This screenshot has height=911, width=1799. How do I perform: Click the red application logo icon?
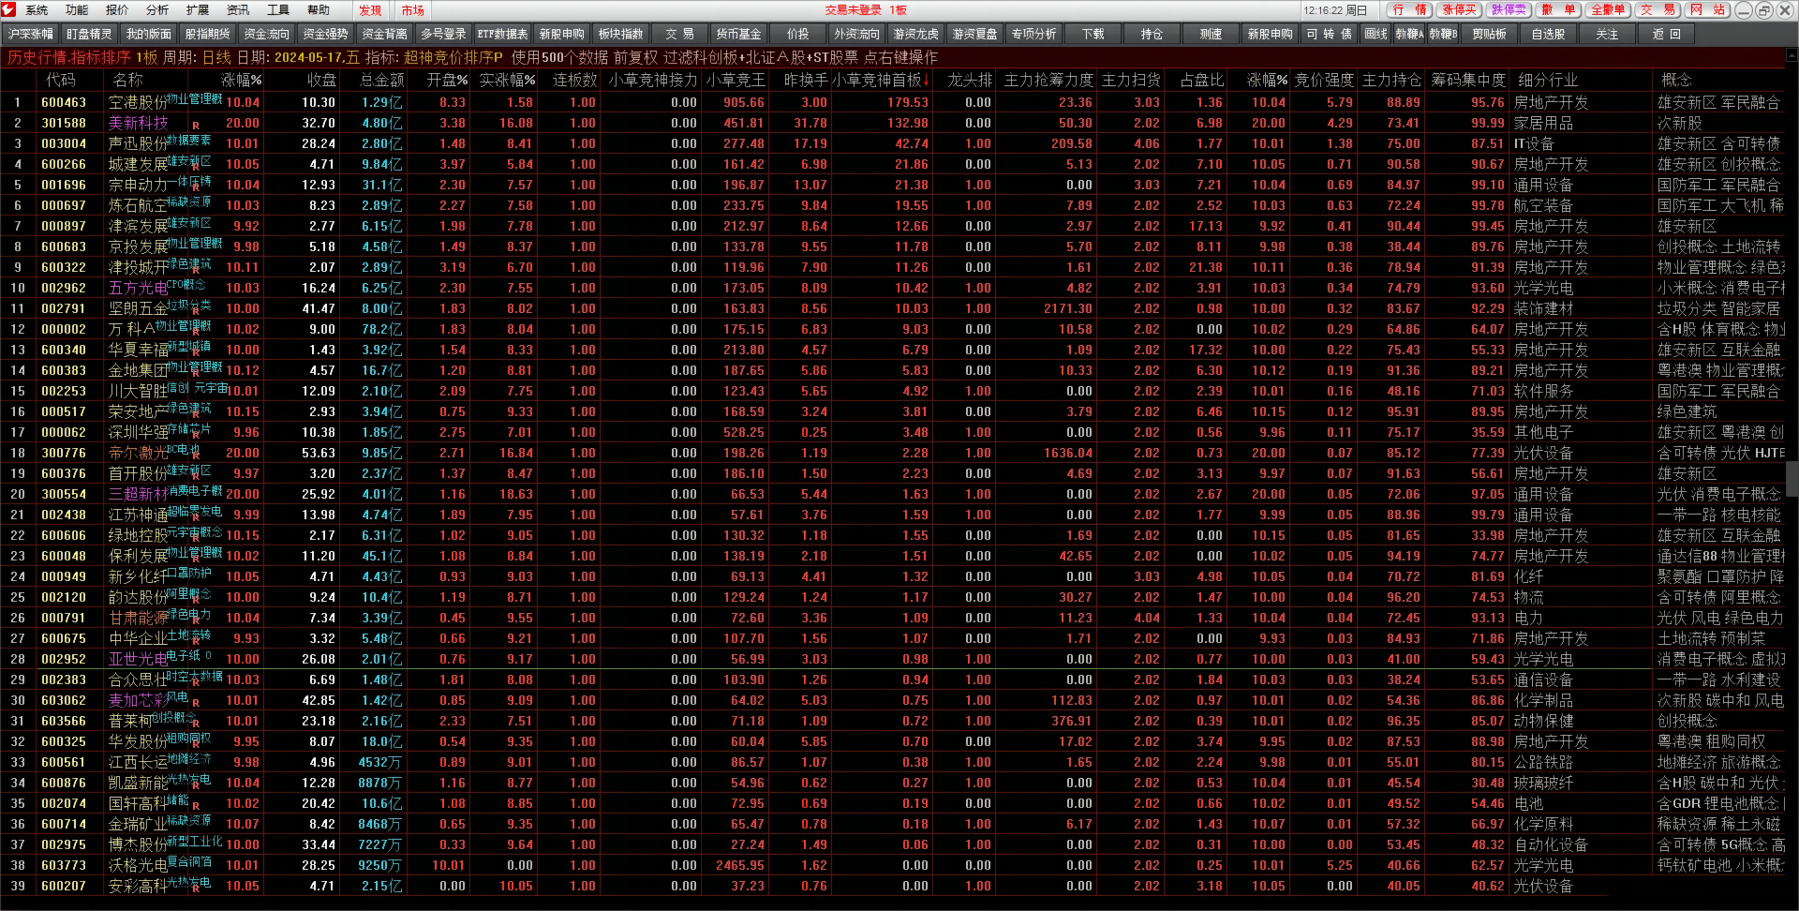[9, 10]
